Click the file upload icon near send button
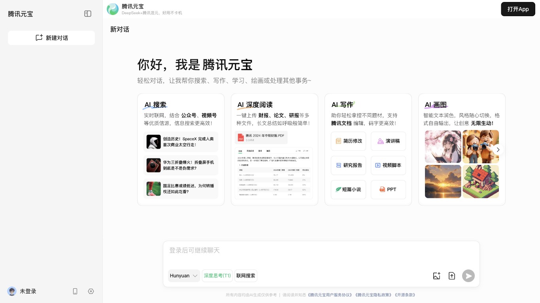 pos(452,276)
